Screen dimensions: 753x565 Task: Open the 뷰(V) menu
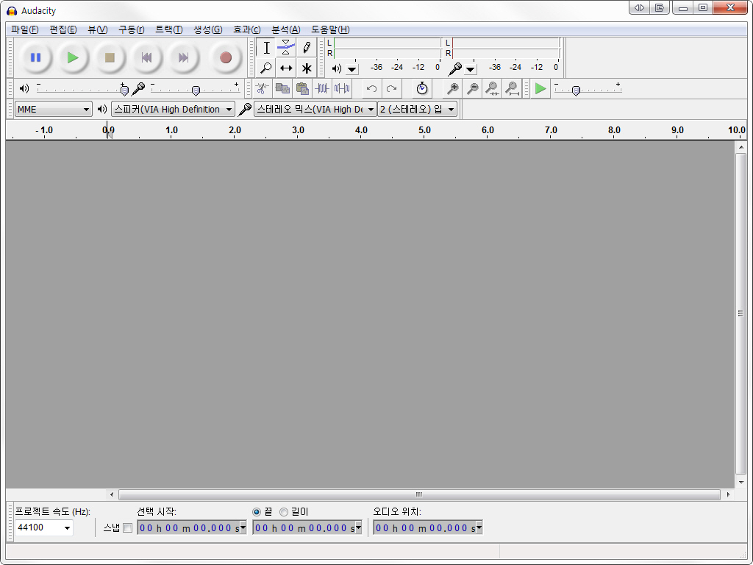point(98,29)
